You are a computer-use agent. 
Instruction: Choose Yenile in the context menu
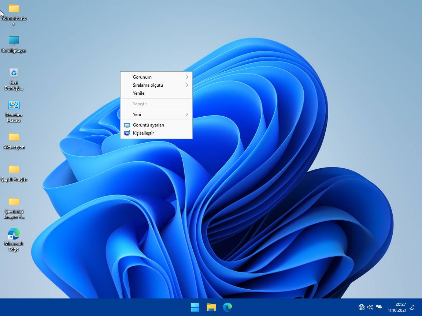tap(139, 93)
